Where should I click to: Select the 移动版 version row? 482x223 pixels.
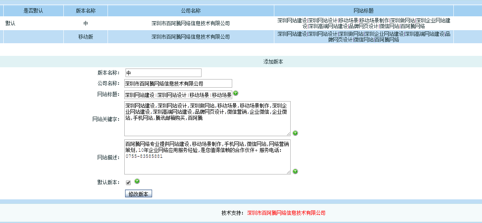pos(86,37)
